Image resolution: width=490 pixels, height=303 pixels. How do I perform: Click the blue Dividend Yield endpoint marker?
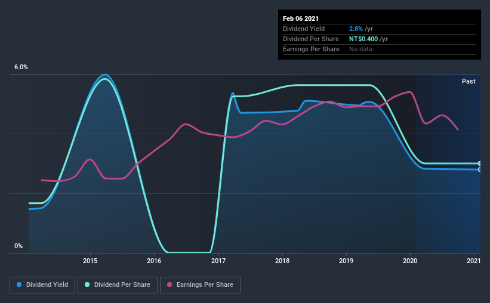479,169
